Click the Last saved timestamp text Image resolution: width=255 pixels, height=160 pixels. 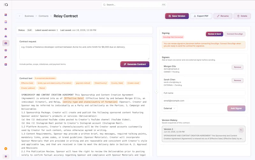(x=78, y=30)
